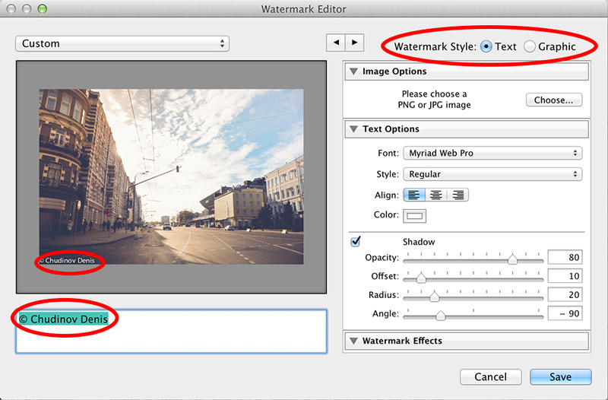The image size is (608, 400).
Task: Go to next photo with right arrow
Action: tap(354, 43)
